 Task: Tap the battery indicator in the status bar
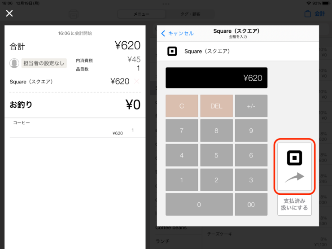(326, 3)
